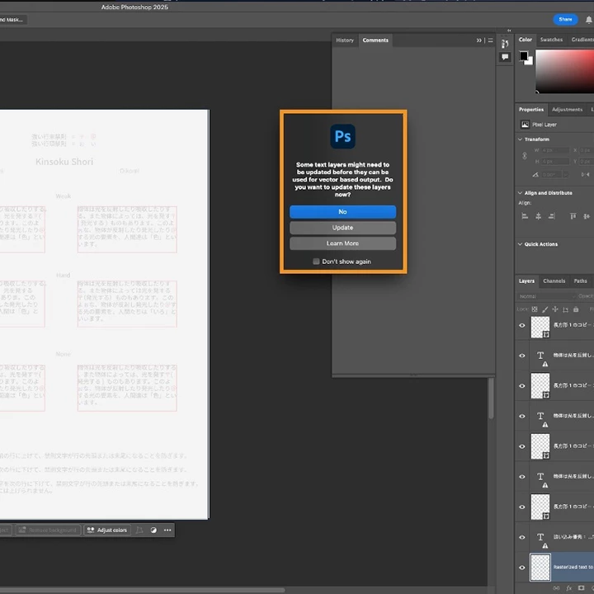
Task: Align right edges in Align and Distribute
Action: 552,216
